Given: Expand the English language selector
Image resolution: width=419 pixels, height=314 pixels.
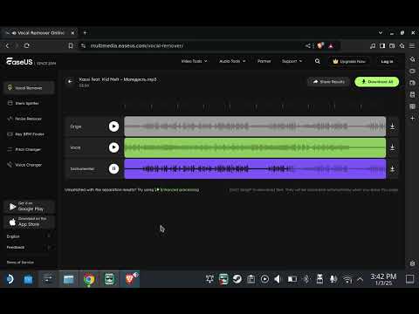Looking at the screenshot, I should 29,236.
